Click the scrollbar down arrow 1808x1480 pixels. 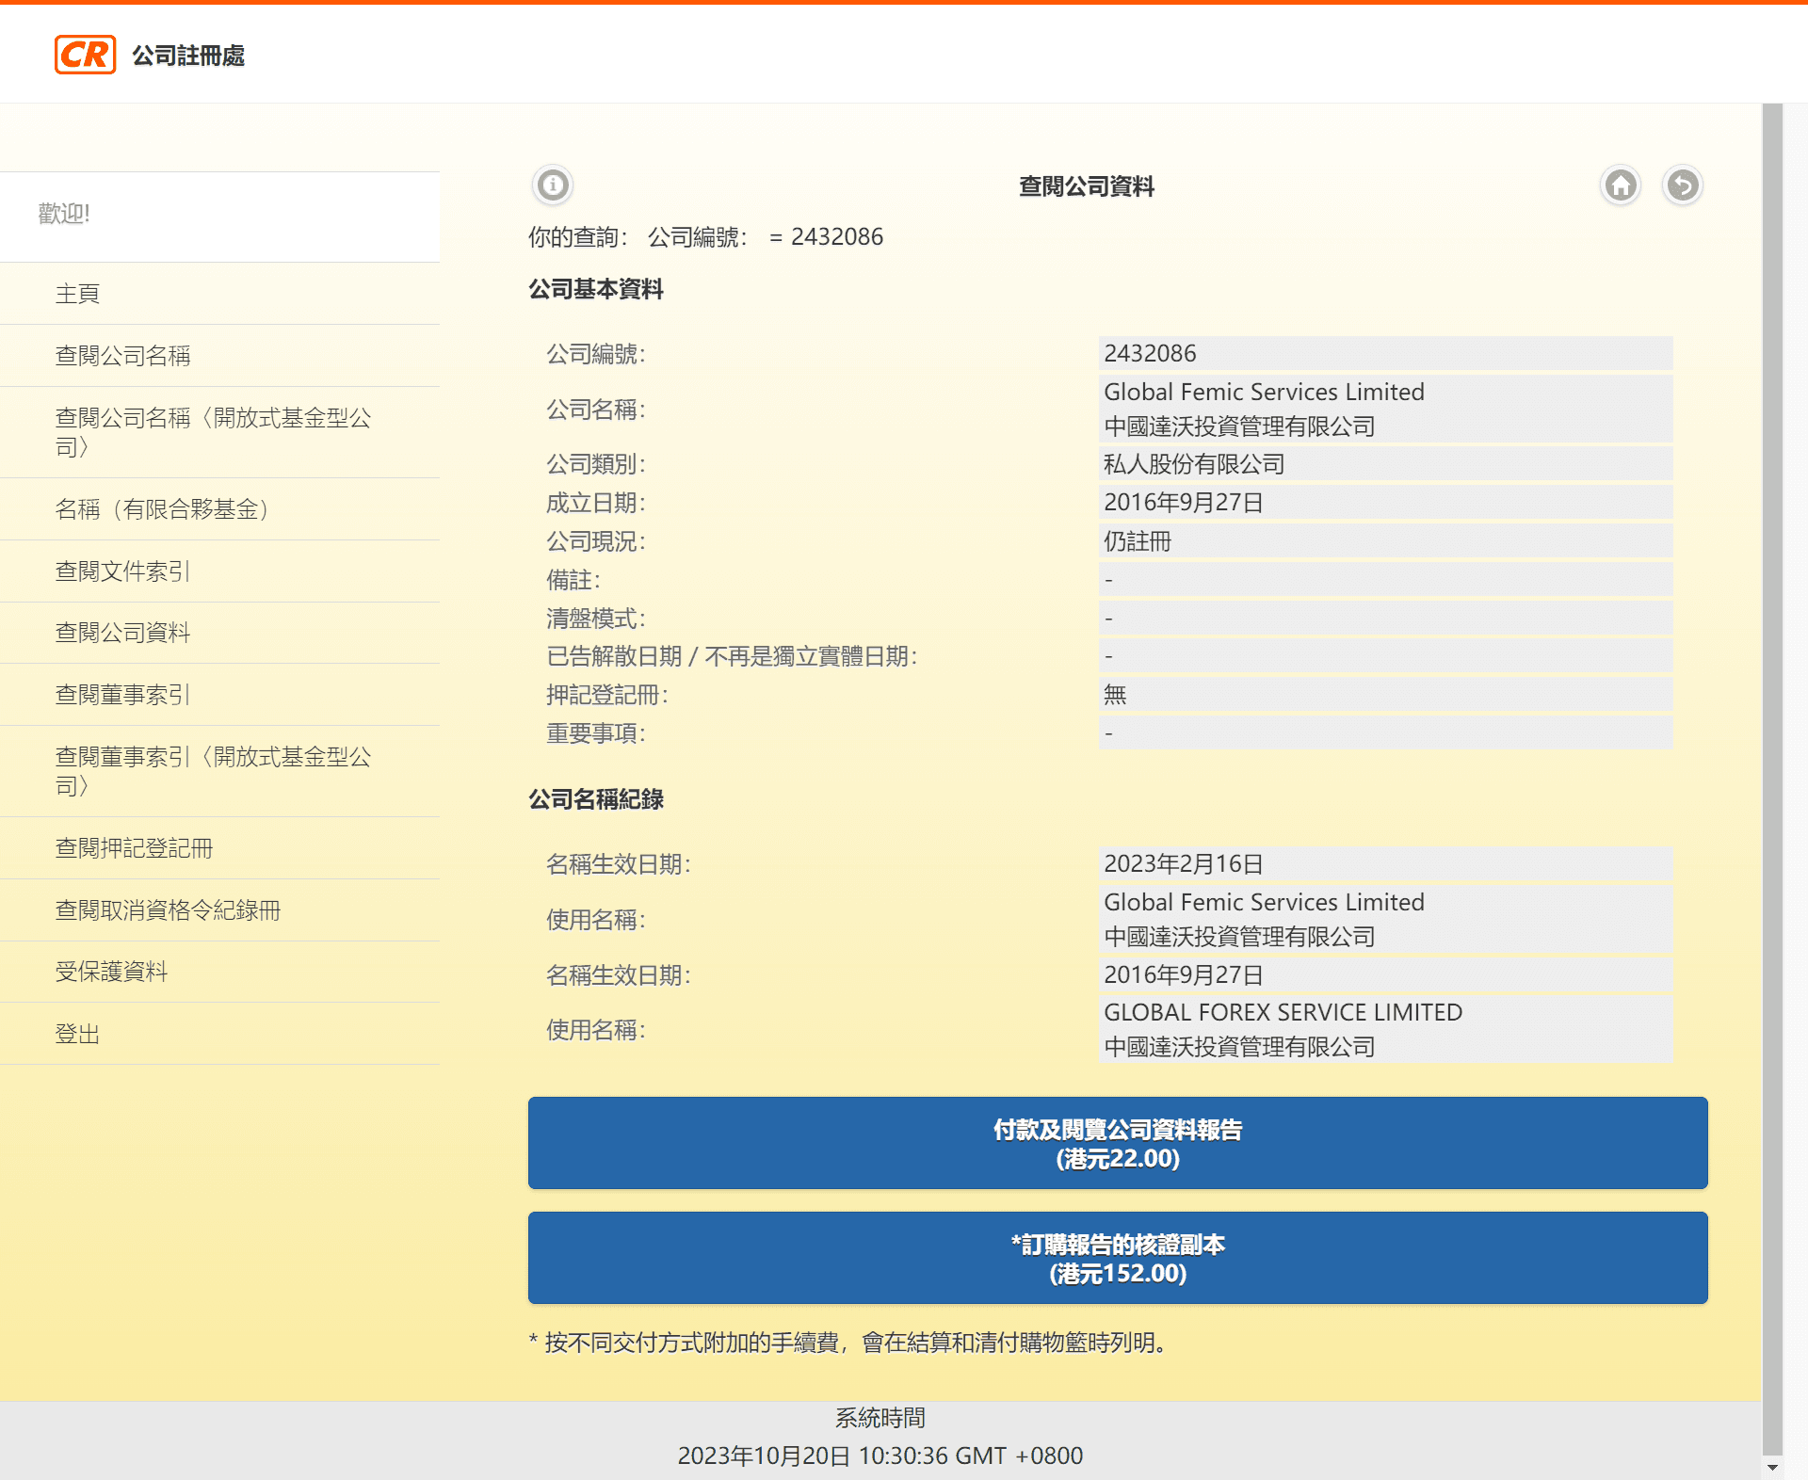[1772, 1468]
